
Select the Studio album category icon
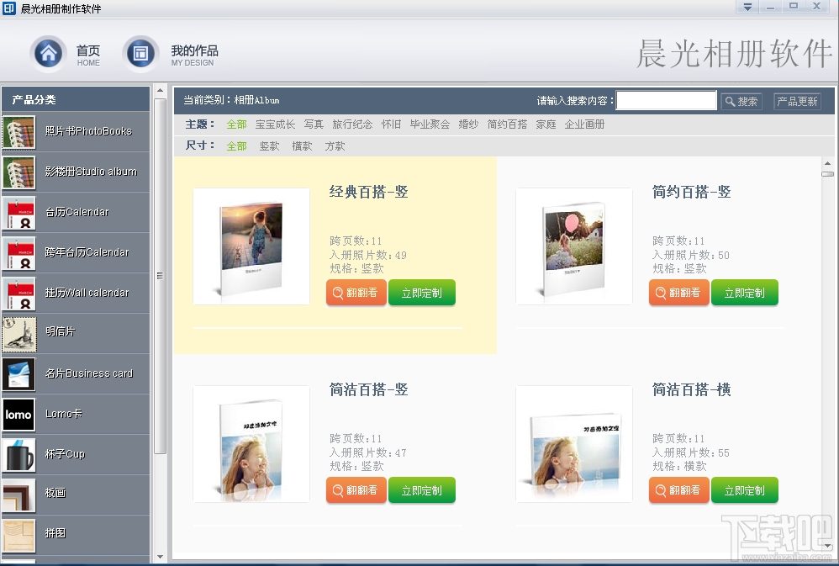(18, 172)
